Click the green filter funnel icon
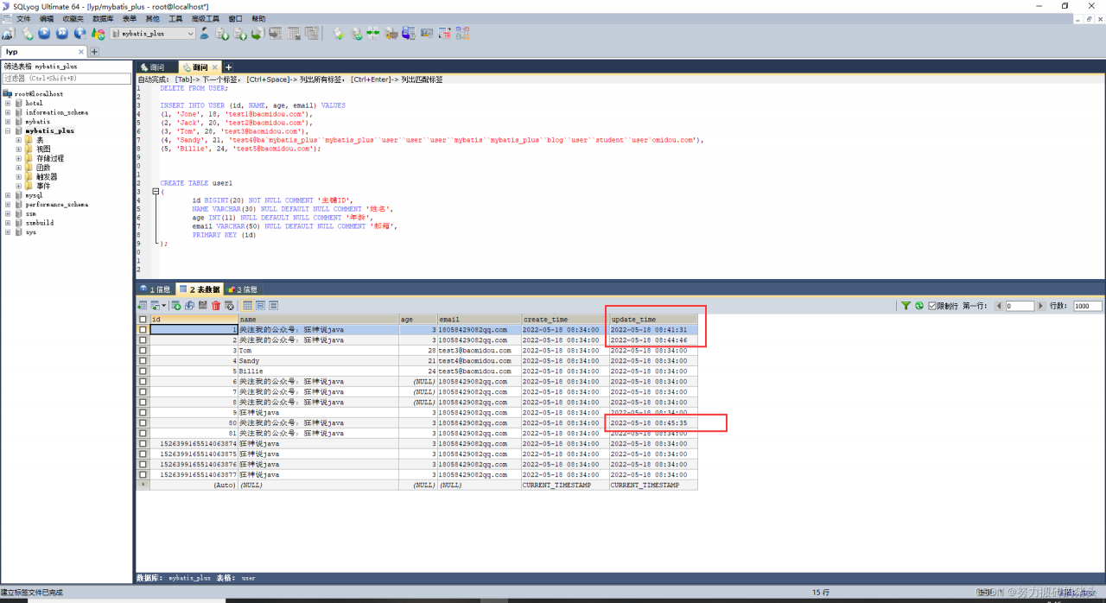1106x603 pixels. click(x=906, y=306)
